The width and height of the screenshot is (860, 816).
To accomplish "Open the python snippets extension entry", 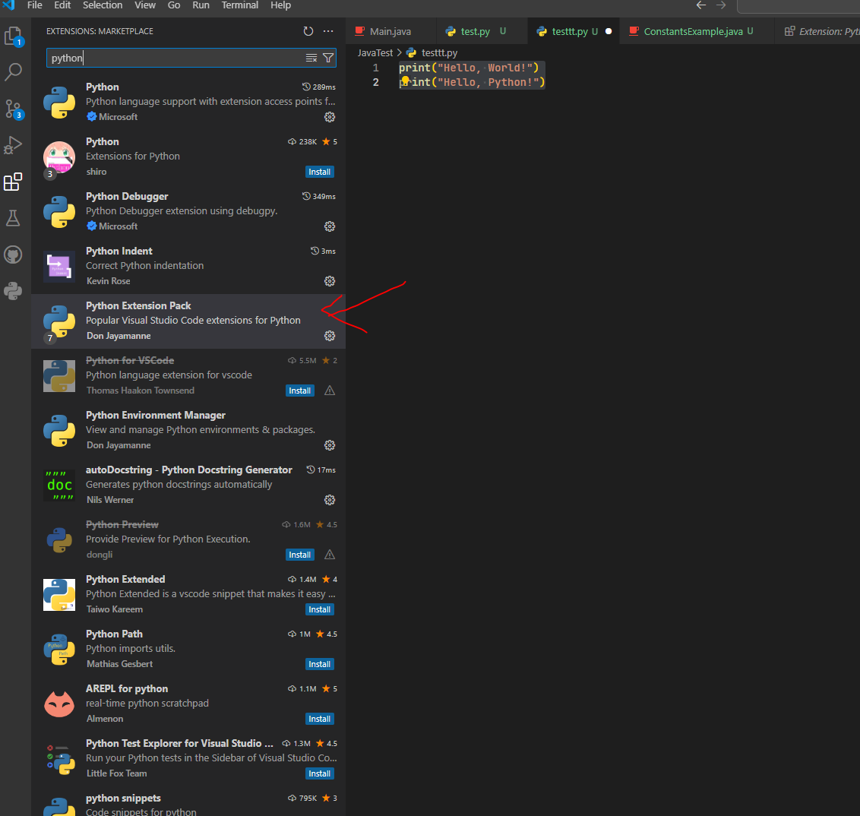I will click(188, 803).
